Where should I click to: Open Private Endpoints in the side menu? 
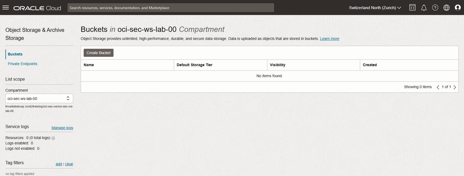(23, 64)
